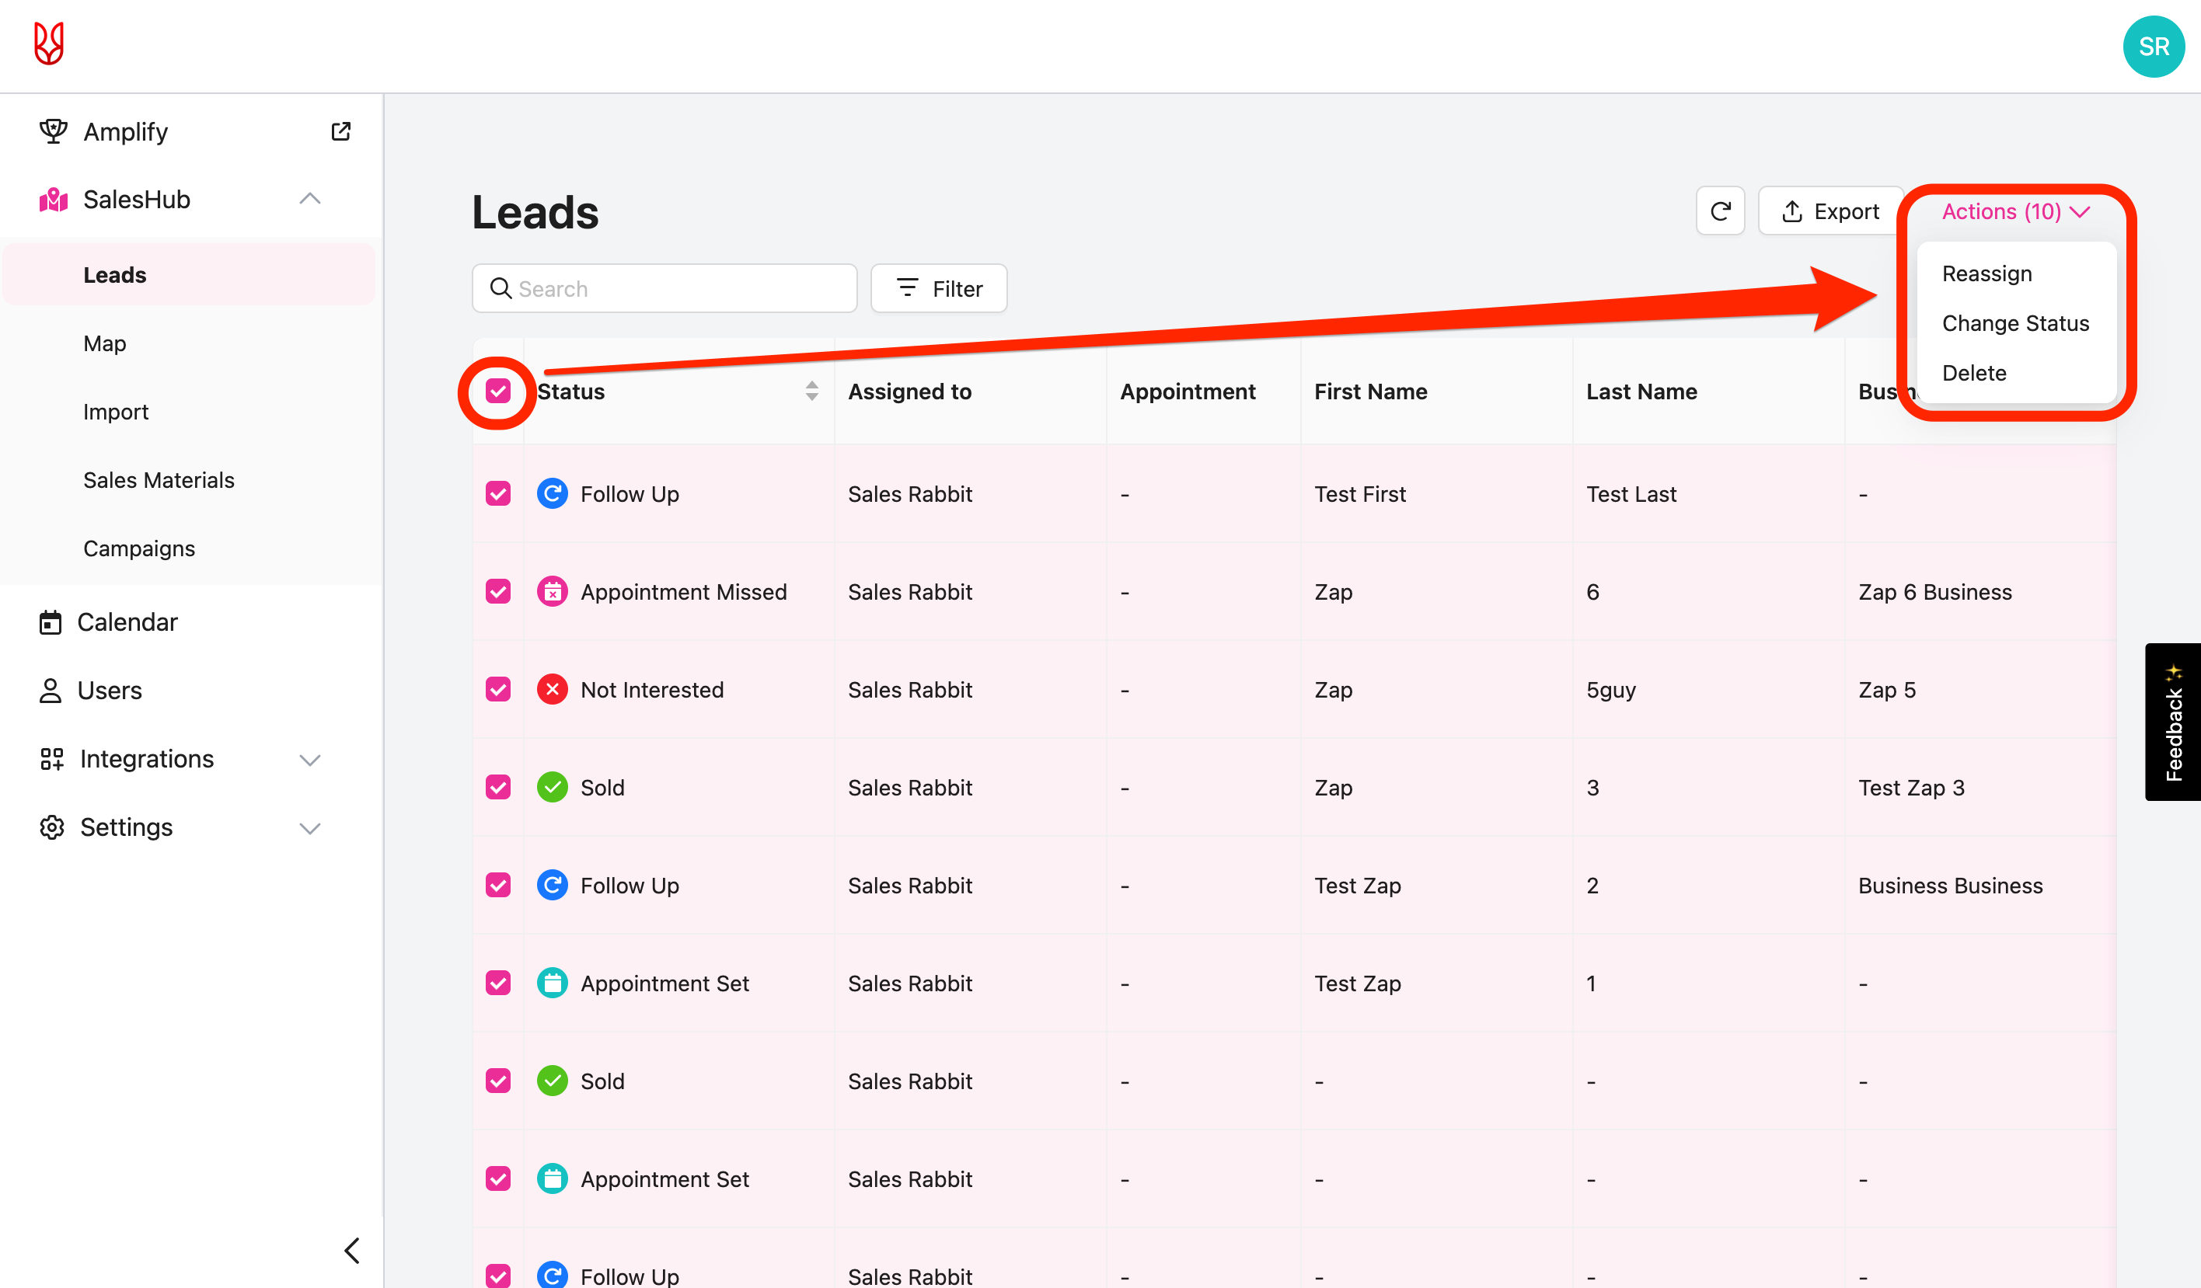Collapse the SalesHub section chevron

click(310, 199)
